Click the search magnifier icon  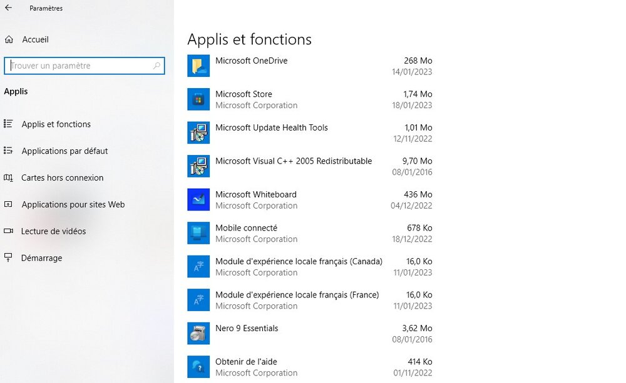click(x=156, y=66)
